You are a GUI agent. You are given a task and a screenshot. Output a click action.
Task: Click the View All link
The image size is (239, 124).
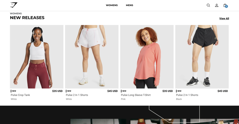point(224,19)
